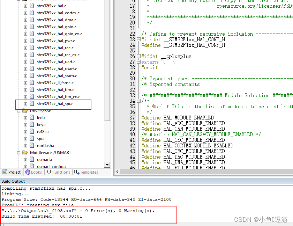The image size is (293, 226).
Task: Expand the usmart.c file node
Action: click(x=26, y=159)
